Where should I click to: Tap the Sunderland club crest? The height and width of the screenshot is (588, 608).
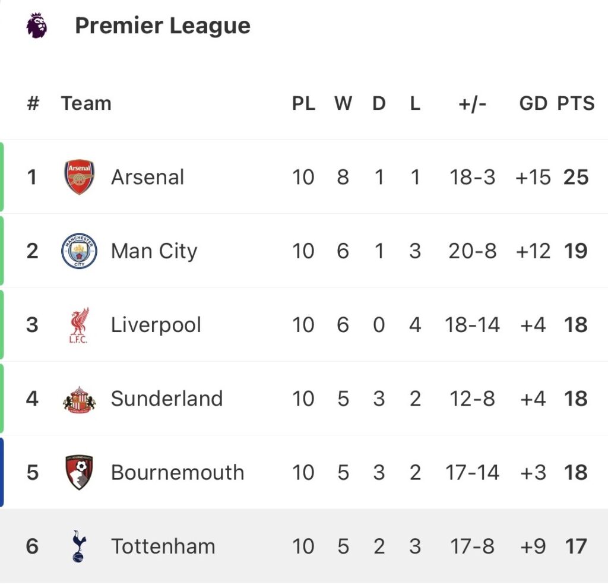79,399
